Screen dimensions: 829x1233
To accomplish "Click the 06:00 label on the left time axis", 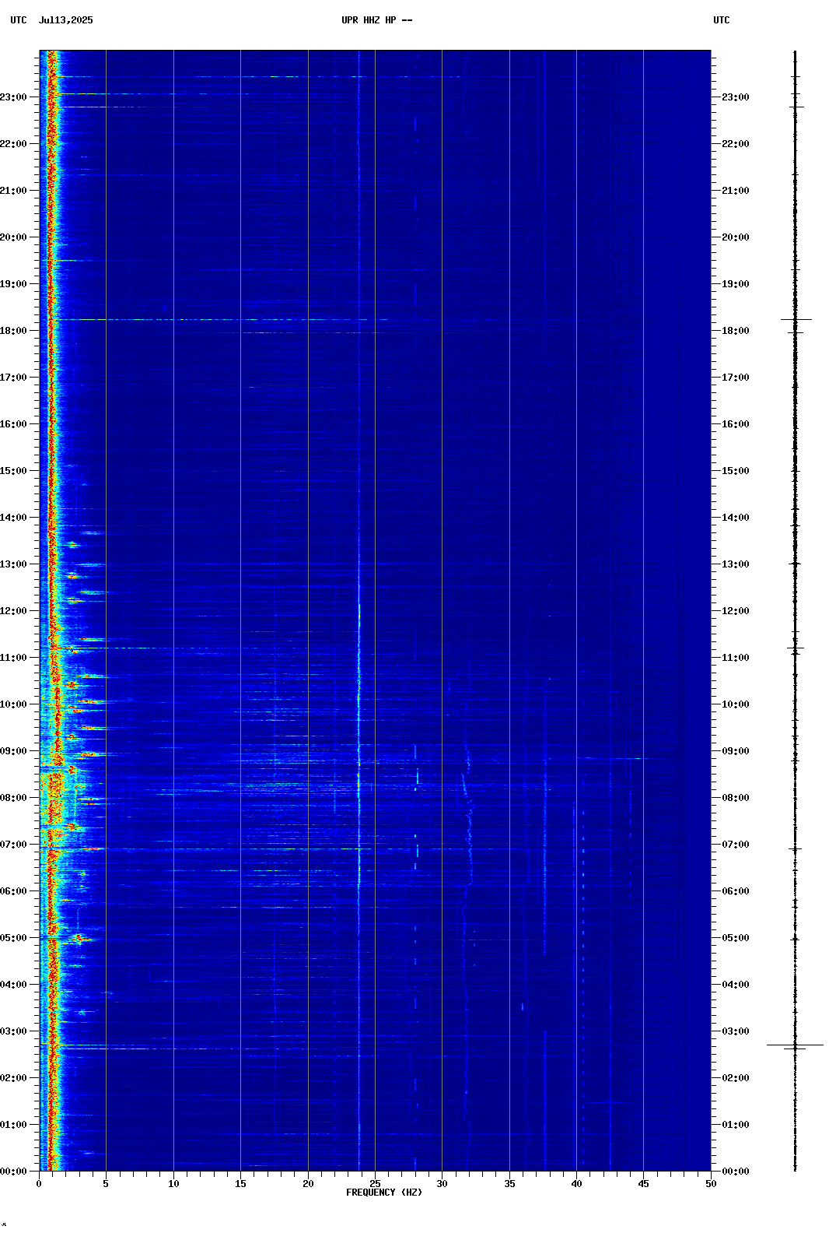I will click(14, 891).
